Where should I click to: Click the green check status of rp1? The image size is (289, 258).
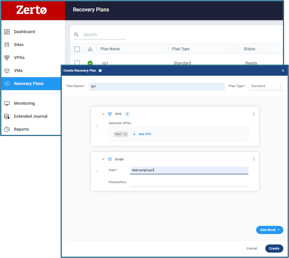(90, 63)
